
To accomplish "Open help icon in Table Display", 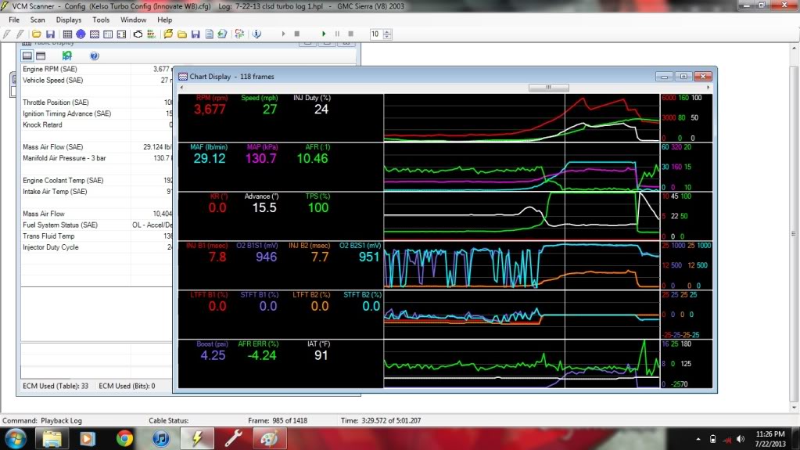I will (x=95, y=56).
